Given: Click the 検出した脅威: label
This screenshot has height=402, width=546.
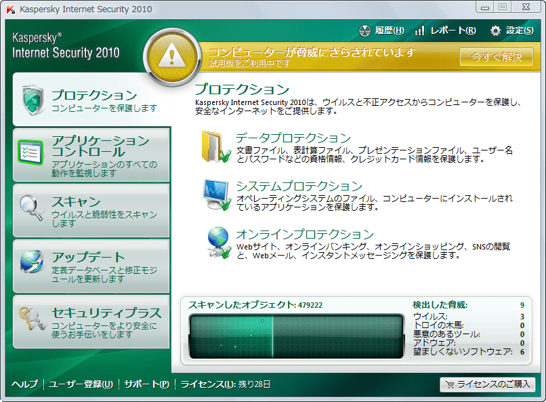Looking at the screenshot, I should point(440,305).
